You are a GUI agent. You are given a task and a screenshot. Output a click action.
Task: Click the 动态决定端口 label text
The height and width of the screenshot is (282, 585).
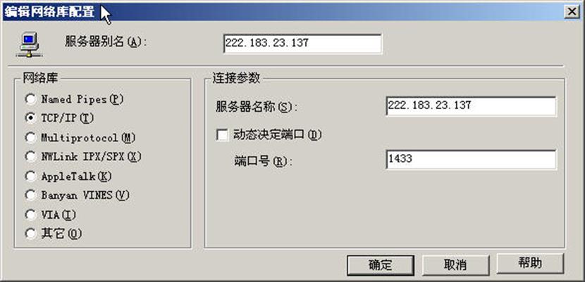click(277, 135)
